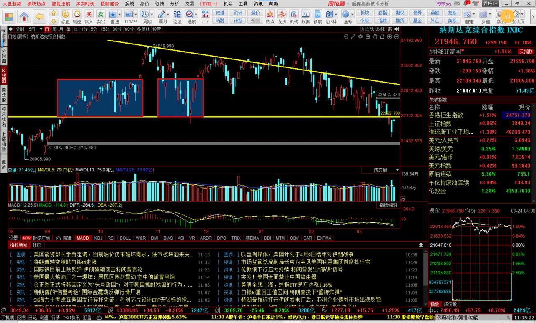This screenshot has width=536, height=323.
Task: Click the four-color grid logo icon
Action: [x=8, y=17]
